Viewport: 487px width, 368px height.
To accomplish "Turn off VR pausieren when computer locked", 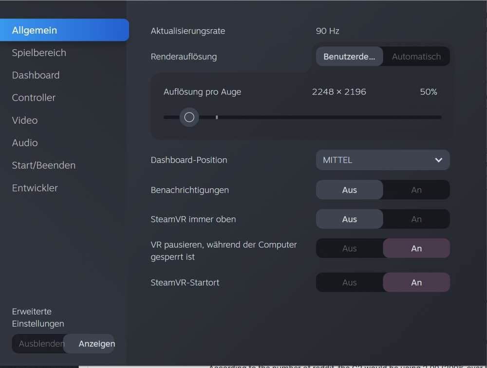I will tap(349, 248).
